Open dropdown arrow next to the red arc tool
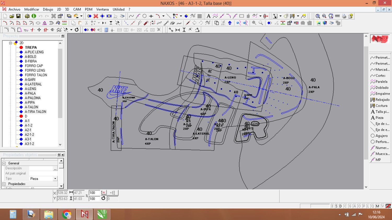This screenshot has width=392, height=220. tap(163, 16)
